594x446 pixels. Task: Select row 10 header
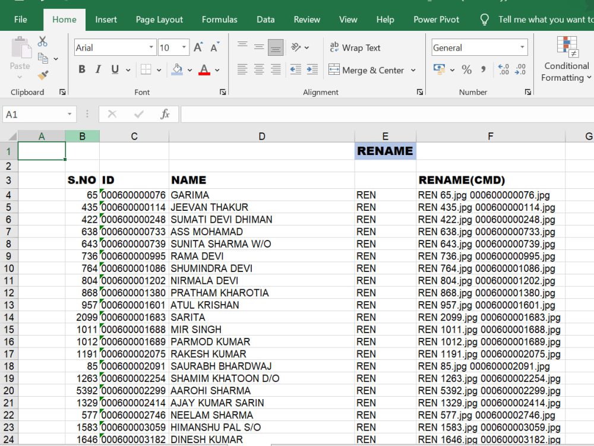(9, 268)
